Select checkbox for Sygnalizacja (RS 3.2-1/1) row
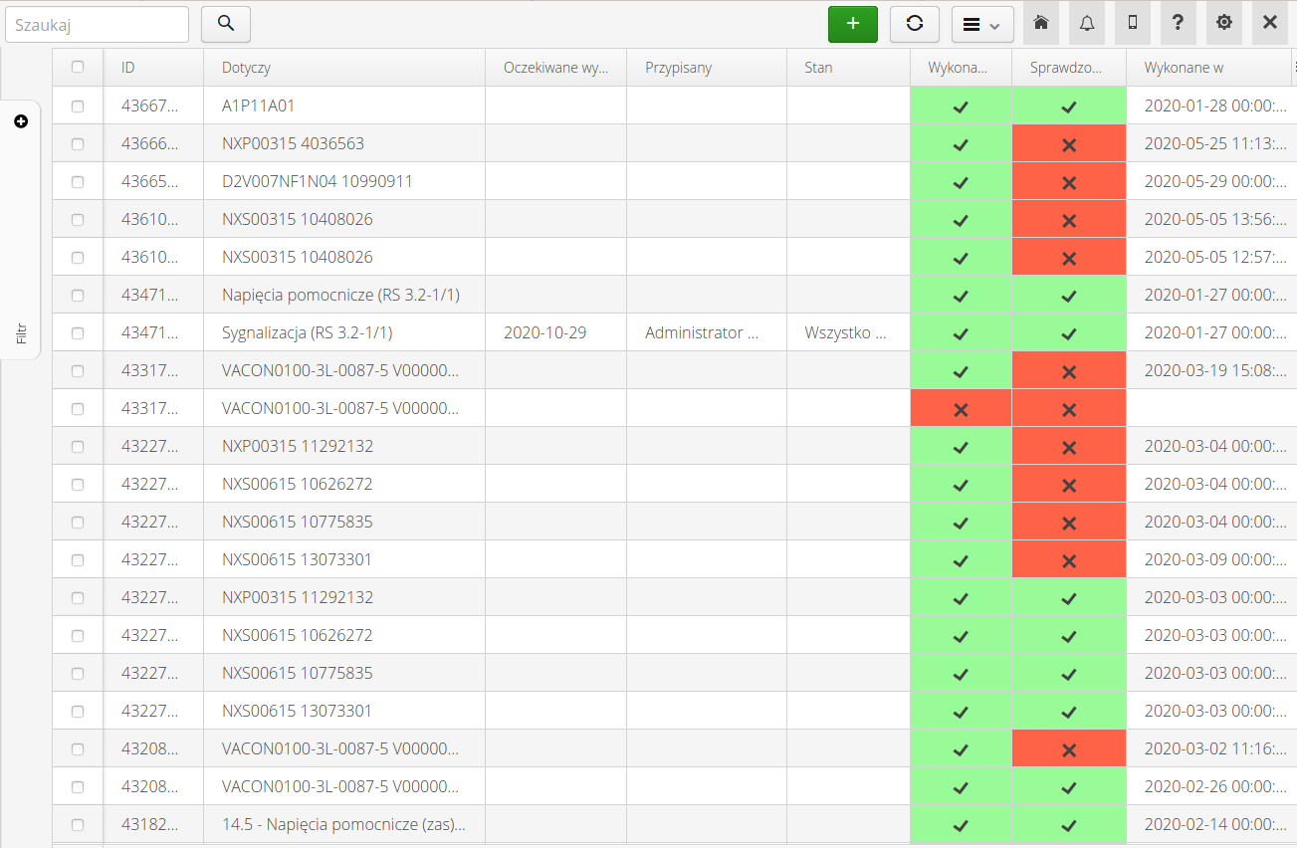The image size is (1297, 848). pyautogui.click(x=78, y=332)
